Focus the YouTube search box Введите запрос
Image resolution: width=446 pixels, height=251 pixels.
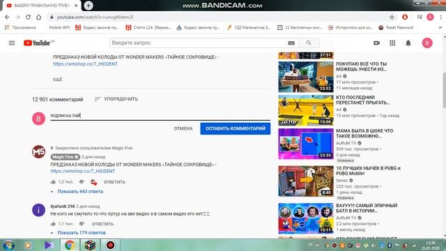[199, 43]
